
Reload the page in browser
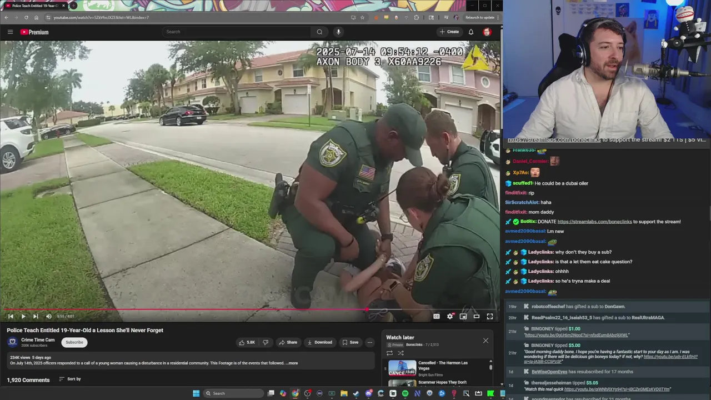coord(26,17)
